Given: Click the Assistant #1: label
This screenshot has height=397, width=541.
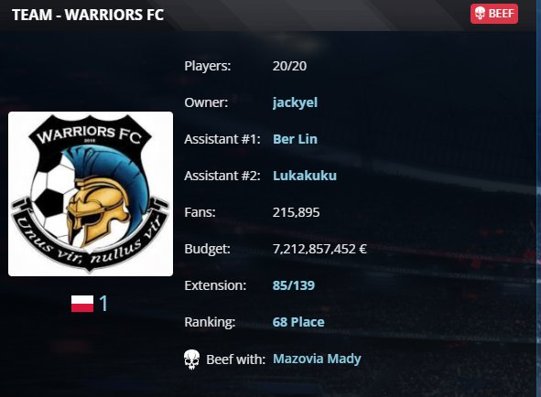Looking at the screenshot, I should pos(222,139).
